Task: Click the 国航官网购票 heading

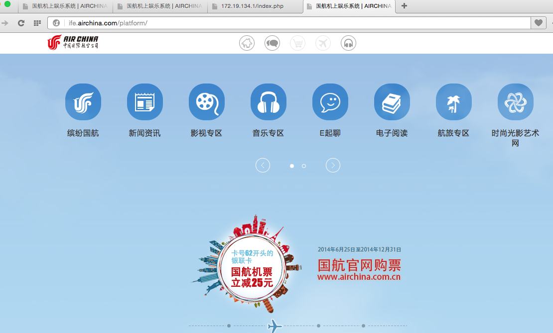Action: pyautogui.click(x=359, y=265)
